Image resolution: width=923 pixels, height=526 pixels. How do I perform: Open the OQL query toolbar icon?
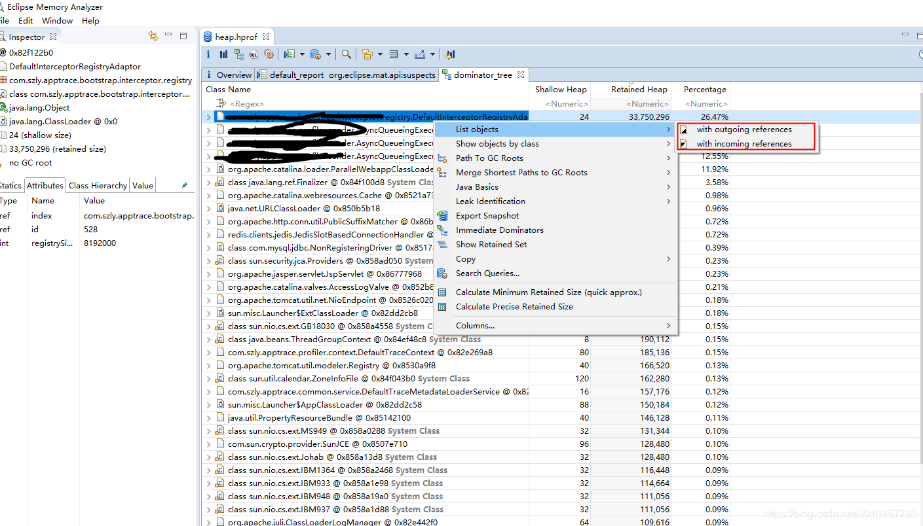pos(254,54)
